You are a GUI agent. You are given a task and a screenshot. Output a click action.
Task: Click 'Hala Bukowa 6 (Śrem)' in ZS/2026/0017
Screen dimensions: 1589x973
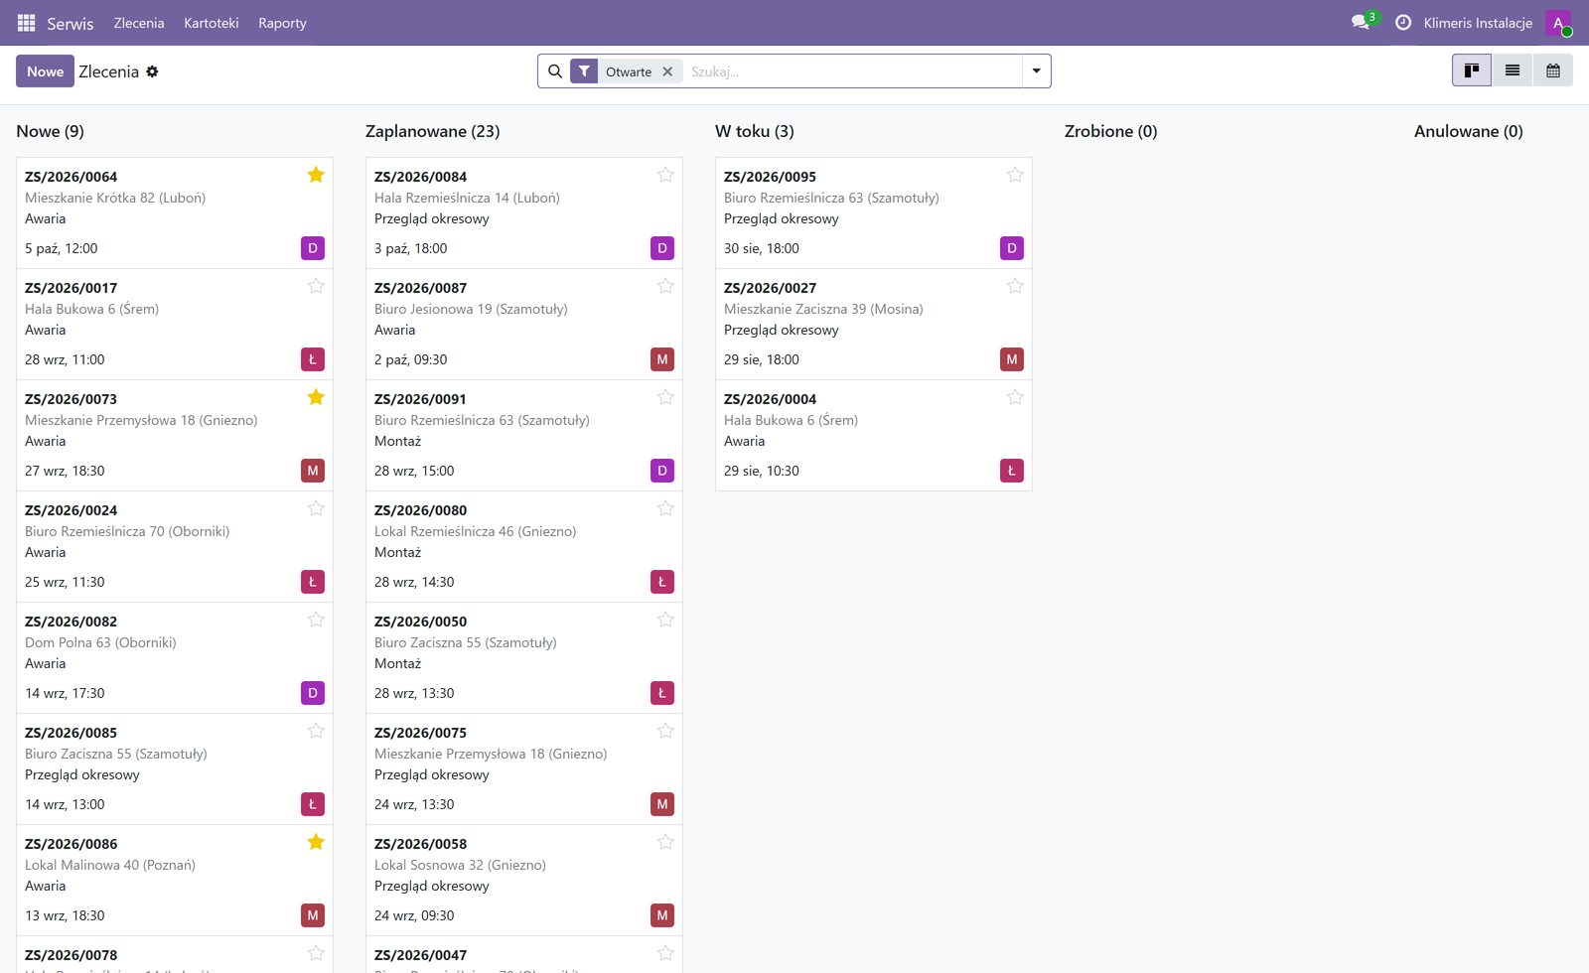pos(92,309)
